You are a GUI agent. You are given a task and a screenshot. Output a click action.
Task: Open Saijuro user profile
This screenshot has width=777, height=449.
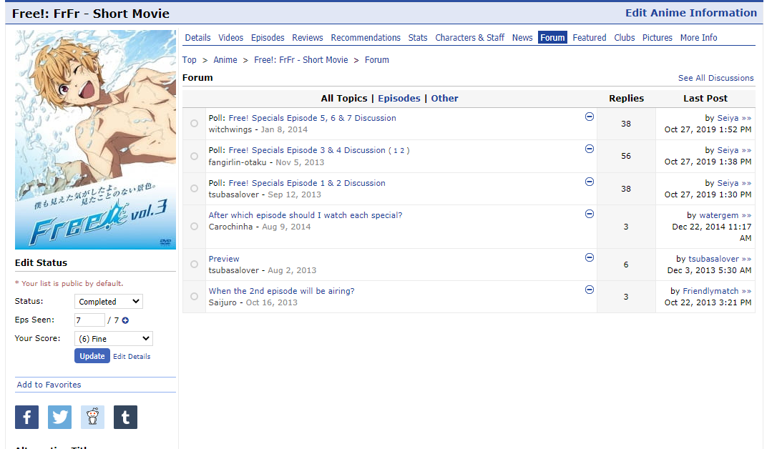223,302
